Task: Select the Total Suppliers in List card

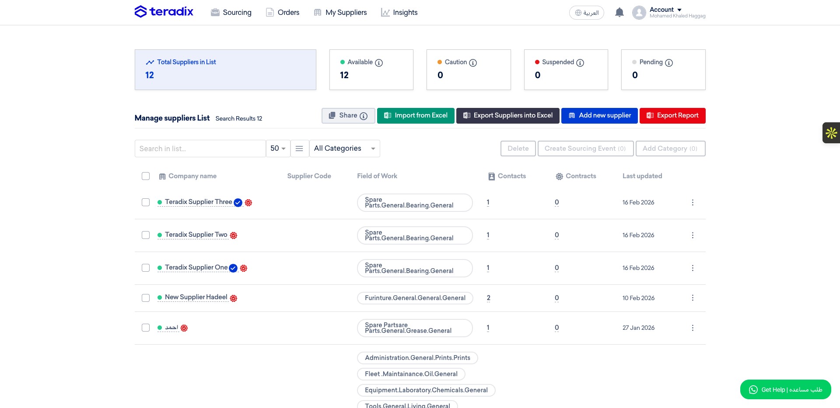Action: tap(225, 70)
